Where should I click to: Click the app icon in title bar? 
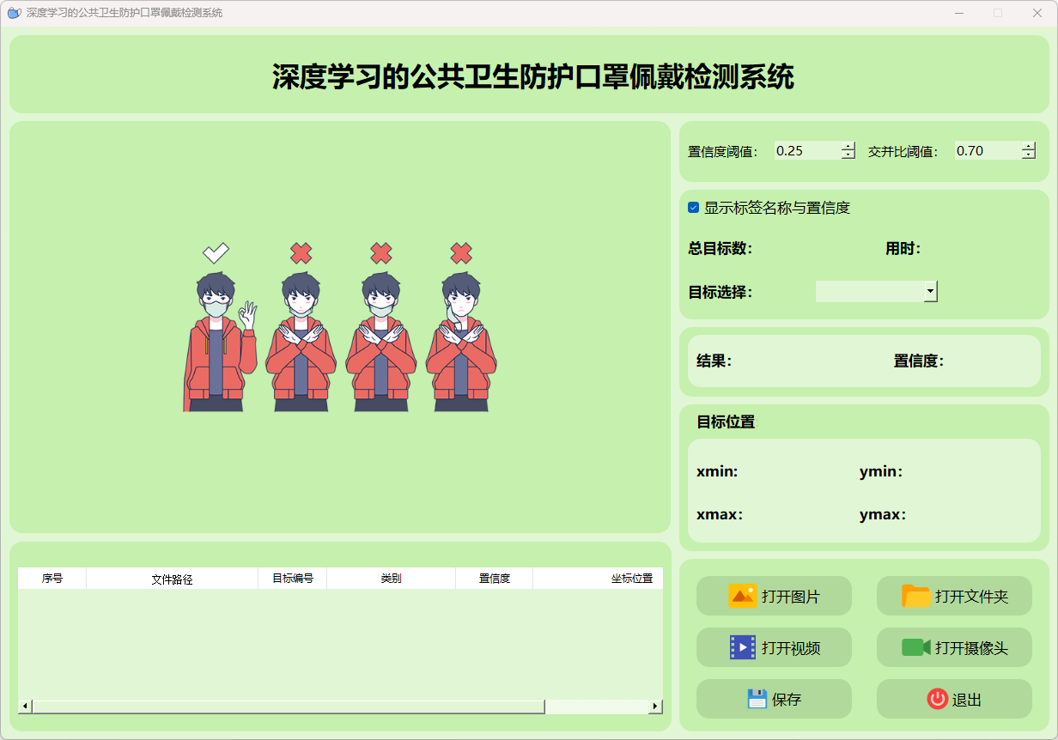point(14,13)
